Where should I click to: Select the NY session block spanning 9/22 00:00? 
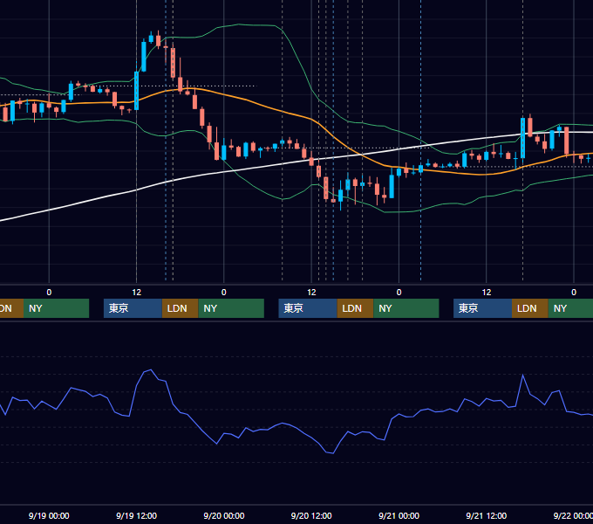pyautogui.click(x=570, y=308)
